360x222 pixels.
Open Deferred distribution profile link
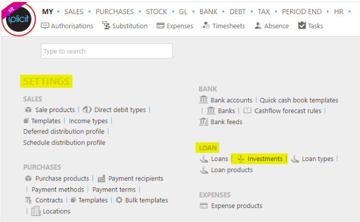(x=64, y=132)
